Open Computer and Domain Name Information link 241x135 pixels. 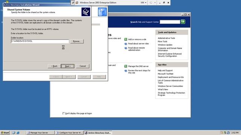pos(170,49)
